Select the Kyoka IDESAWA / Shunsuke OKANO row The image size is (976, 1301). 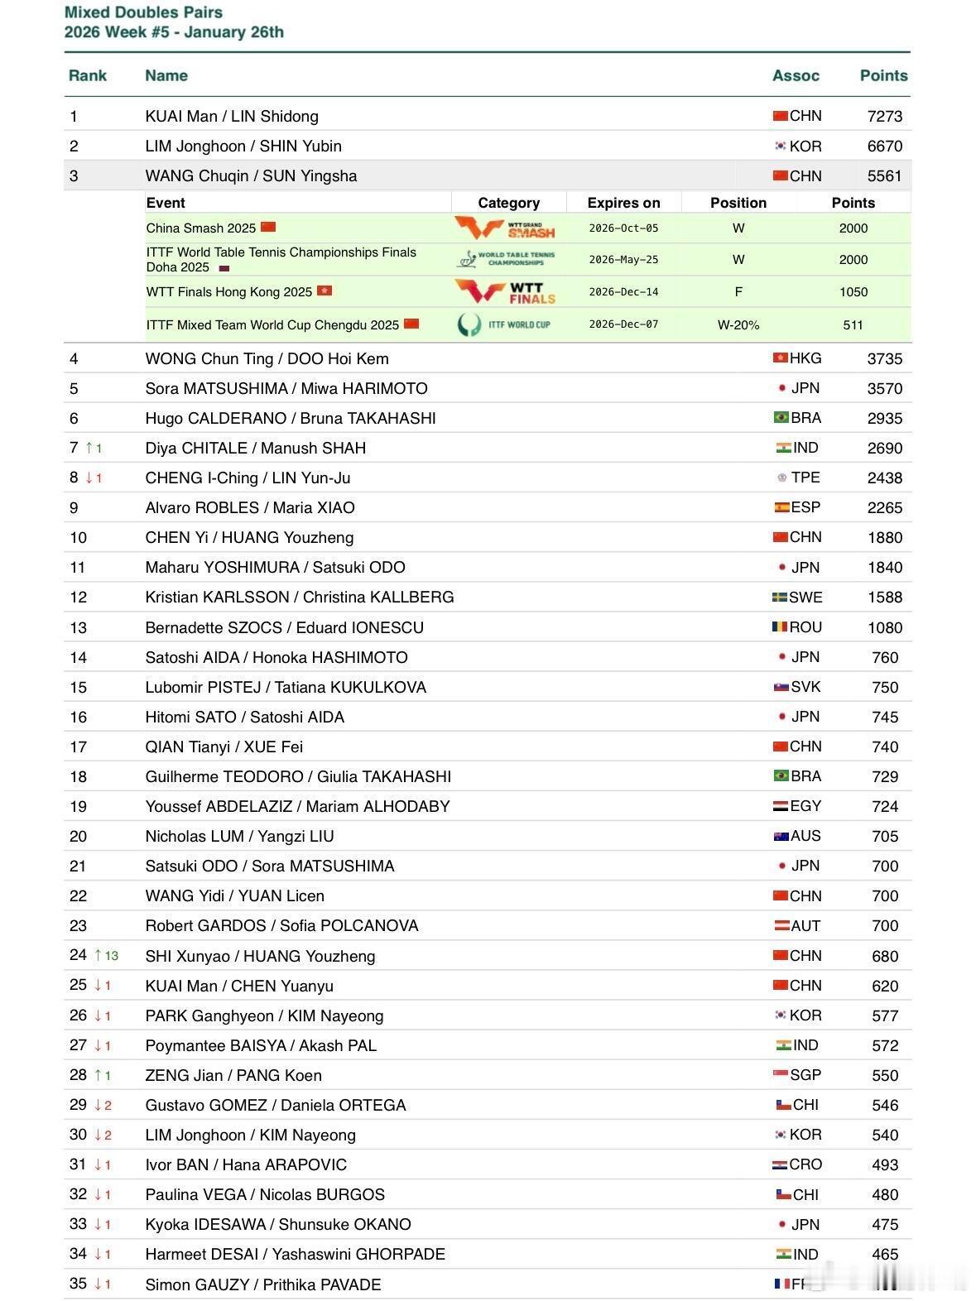pos(488,1224)
